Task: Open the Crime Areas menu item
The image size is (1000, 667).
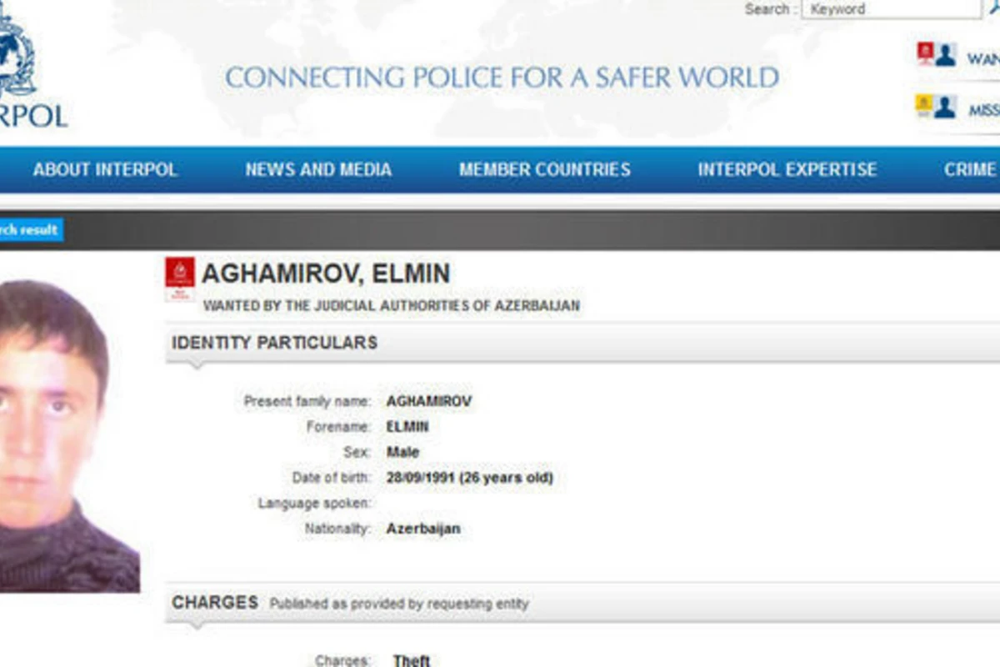Action: click(971, 169)
